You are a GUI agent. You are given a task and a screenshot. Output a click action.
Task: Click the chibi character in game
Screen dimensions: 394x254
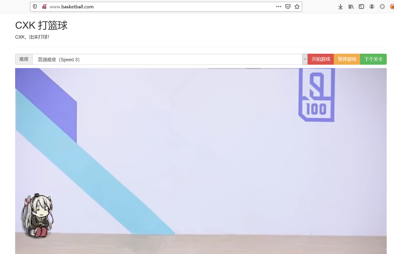click(38, 216)
